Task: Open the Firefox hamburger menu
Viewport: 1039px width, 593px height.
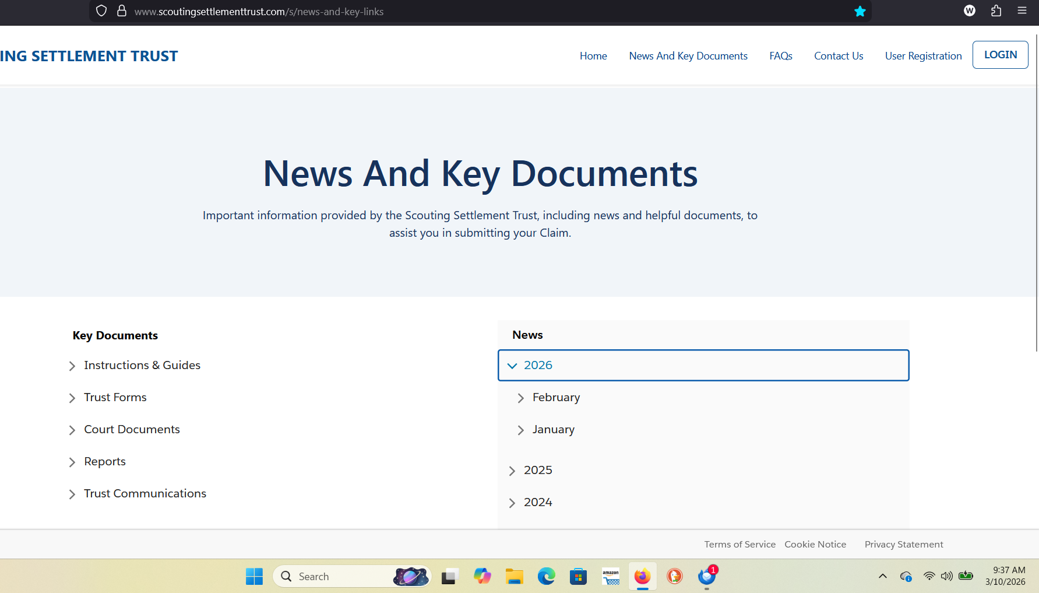Action: click(1022, 10)
